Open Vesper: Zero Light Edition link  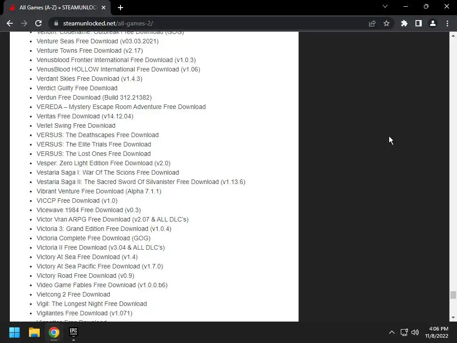click(x=104, y=163)
